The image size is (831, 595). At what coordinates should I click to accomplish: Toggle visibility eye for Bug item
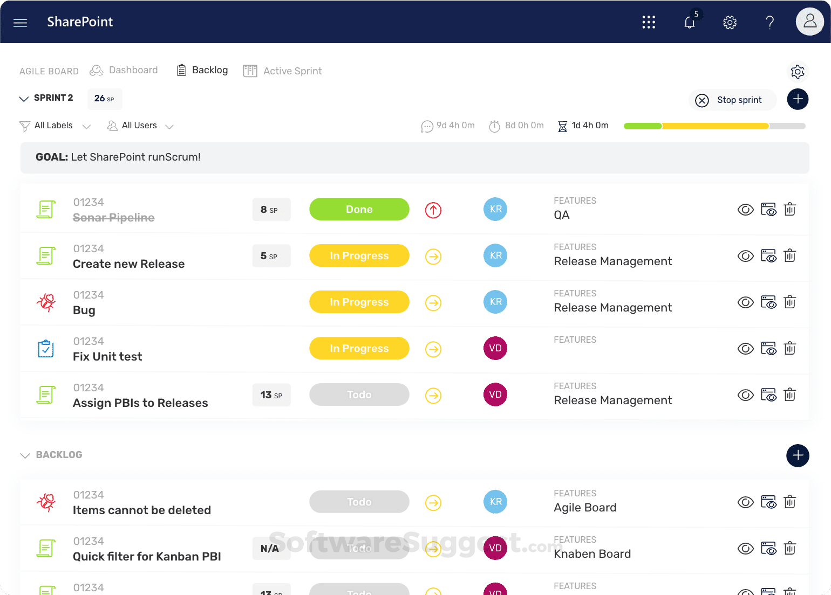(x=745, y=302)
